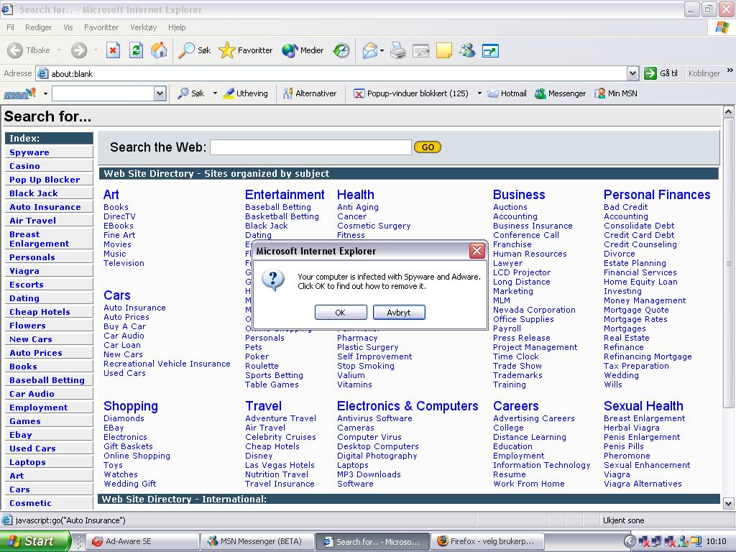Stop page loading with red X icon

(113, 50)
